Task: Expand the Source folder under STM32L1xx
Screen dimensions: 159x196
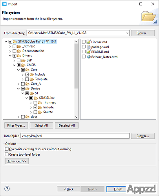Action: [x=31, y=112]
